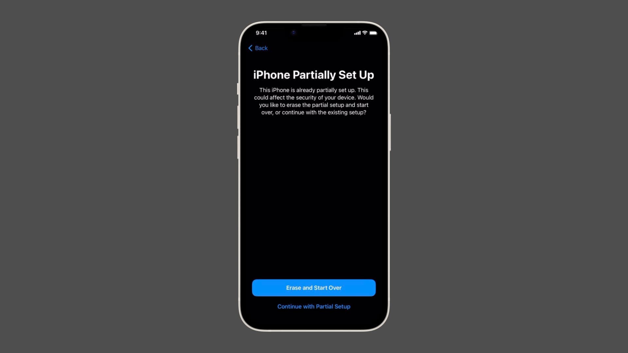Click Erase and Start Over button
The image size is (628, 353).
click(314, 288)
